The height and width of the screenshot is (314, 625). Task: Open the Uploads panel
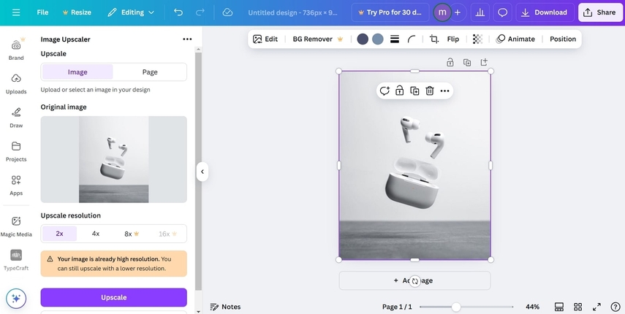(16, 83)
